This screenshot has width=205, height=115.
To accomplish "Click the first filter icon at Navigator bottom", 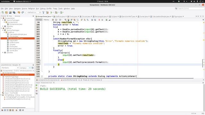I will [2, 110].
